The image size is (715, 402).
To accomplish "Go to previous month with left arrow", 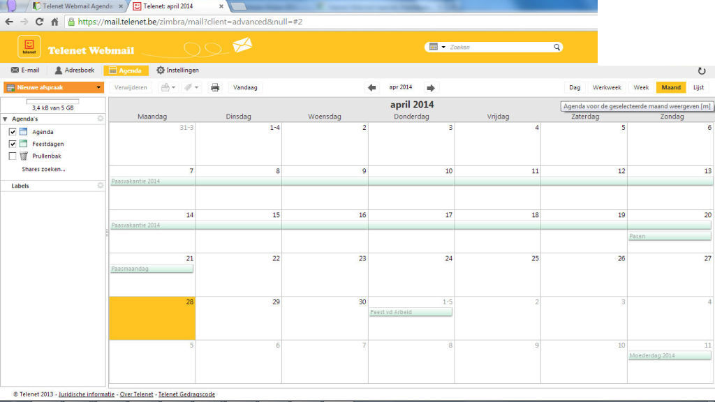I will tap(372, 87).
